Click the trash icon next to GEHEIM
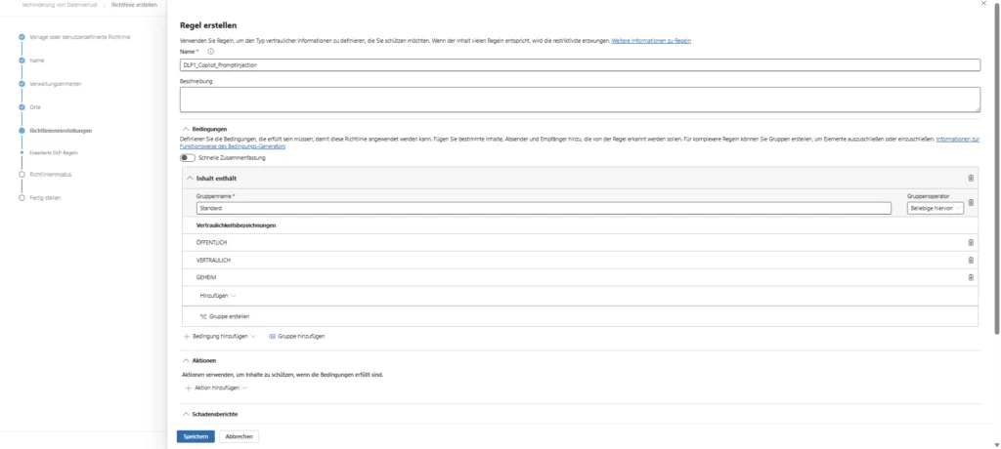The height and width of the screenshot is (449, 1001). pos(970,277)
